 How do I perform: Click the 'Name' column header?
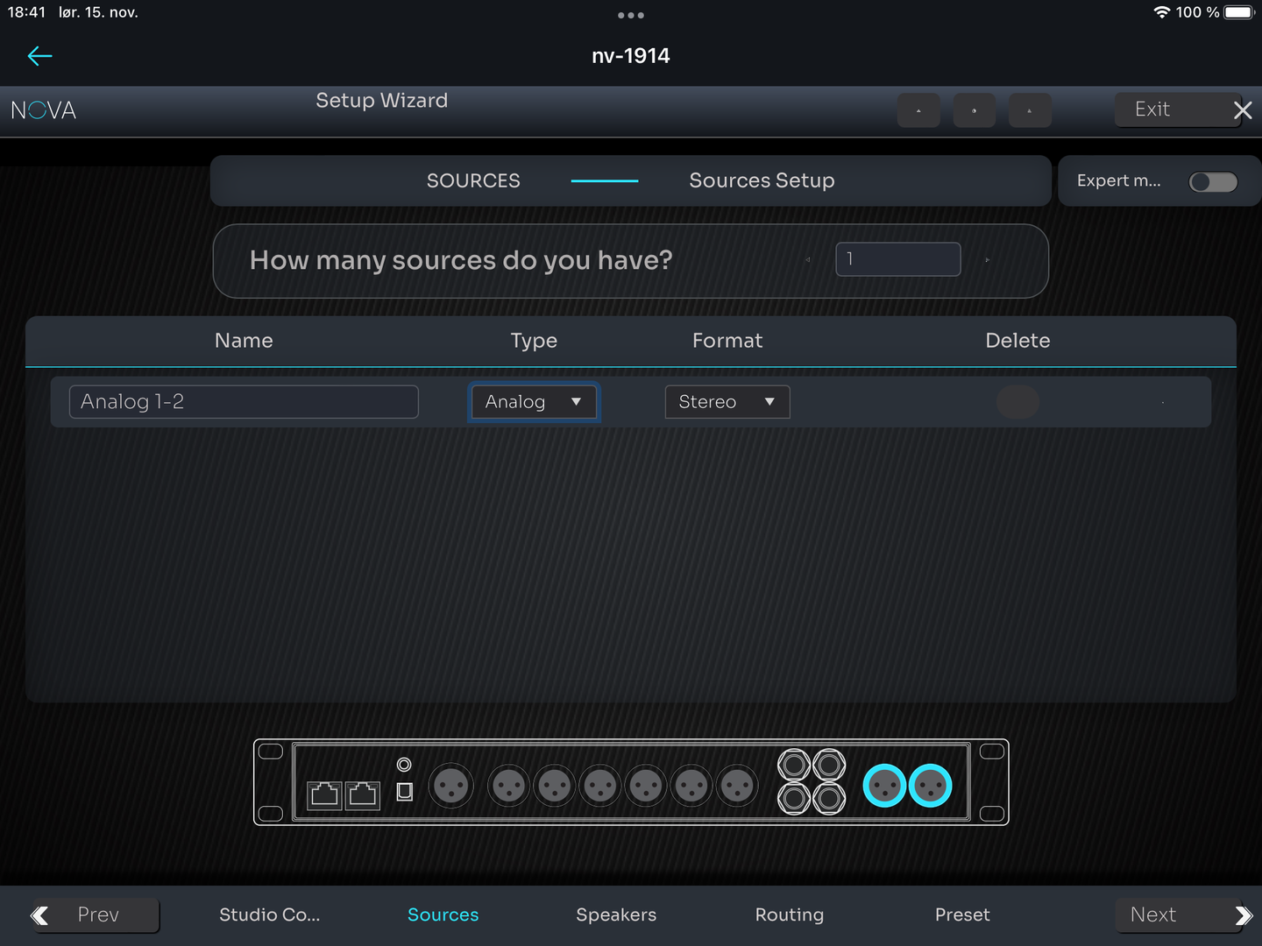pos(244,341)
